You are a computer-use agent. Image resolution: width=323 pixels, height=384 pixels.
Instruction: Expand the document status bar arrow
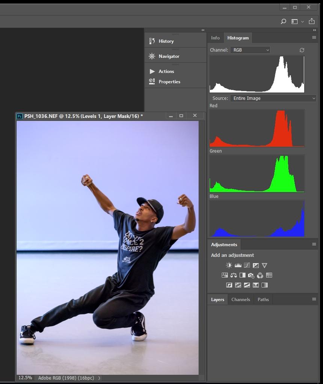99,378
